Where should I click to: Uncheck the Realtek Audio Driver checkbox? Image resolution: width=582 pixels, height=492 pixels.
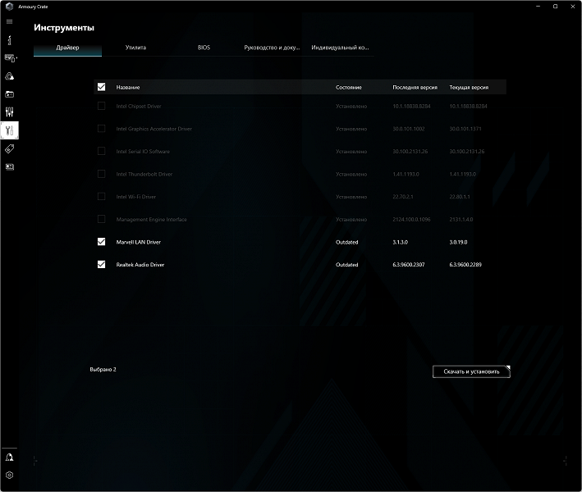tap(101, 264)
